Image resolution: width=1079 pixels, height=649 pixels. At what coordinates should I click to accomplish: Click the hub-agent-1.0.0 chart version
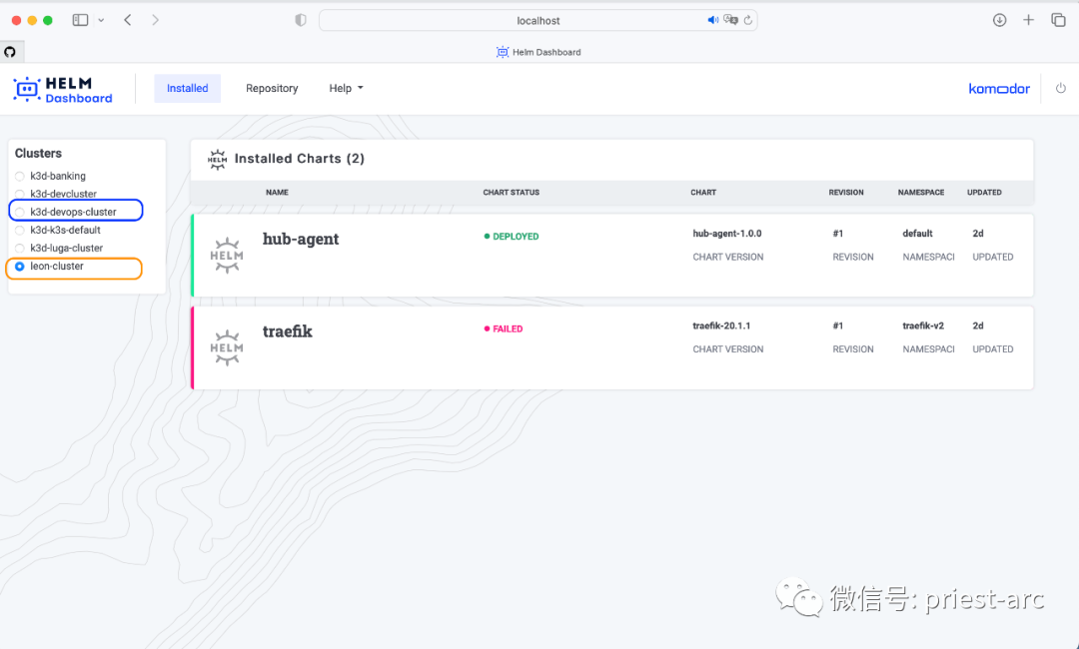(726, 234)
